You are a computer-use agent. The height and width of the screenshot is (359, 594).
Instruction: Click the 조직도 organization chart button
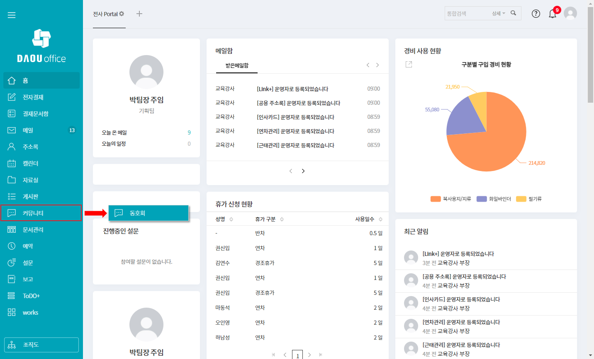41,345
